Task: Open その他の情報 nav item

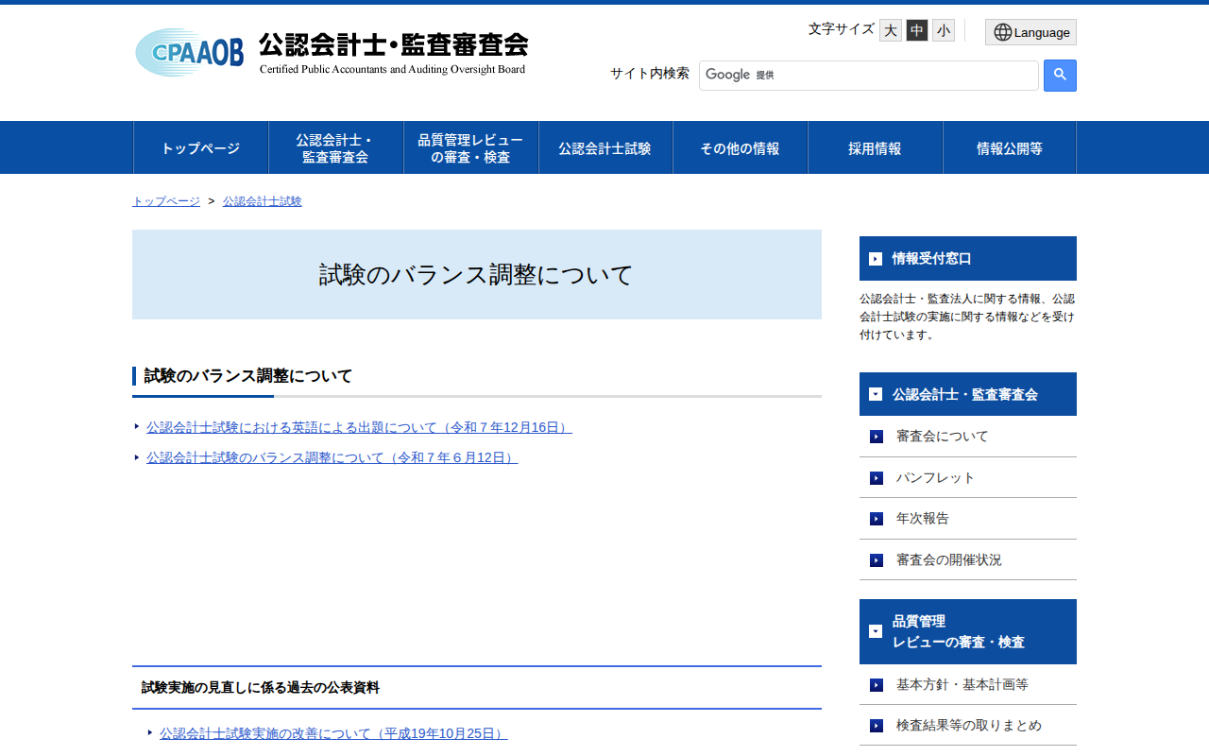Action: 741,147
